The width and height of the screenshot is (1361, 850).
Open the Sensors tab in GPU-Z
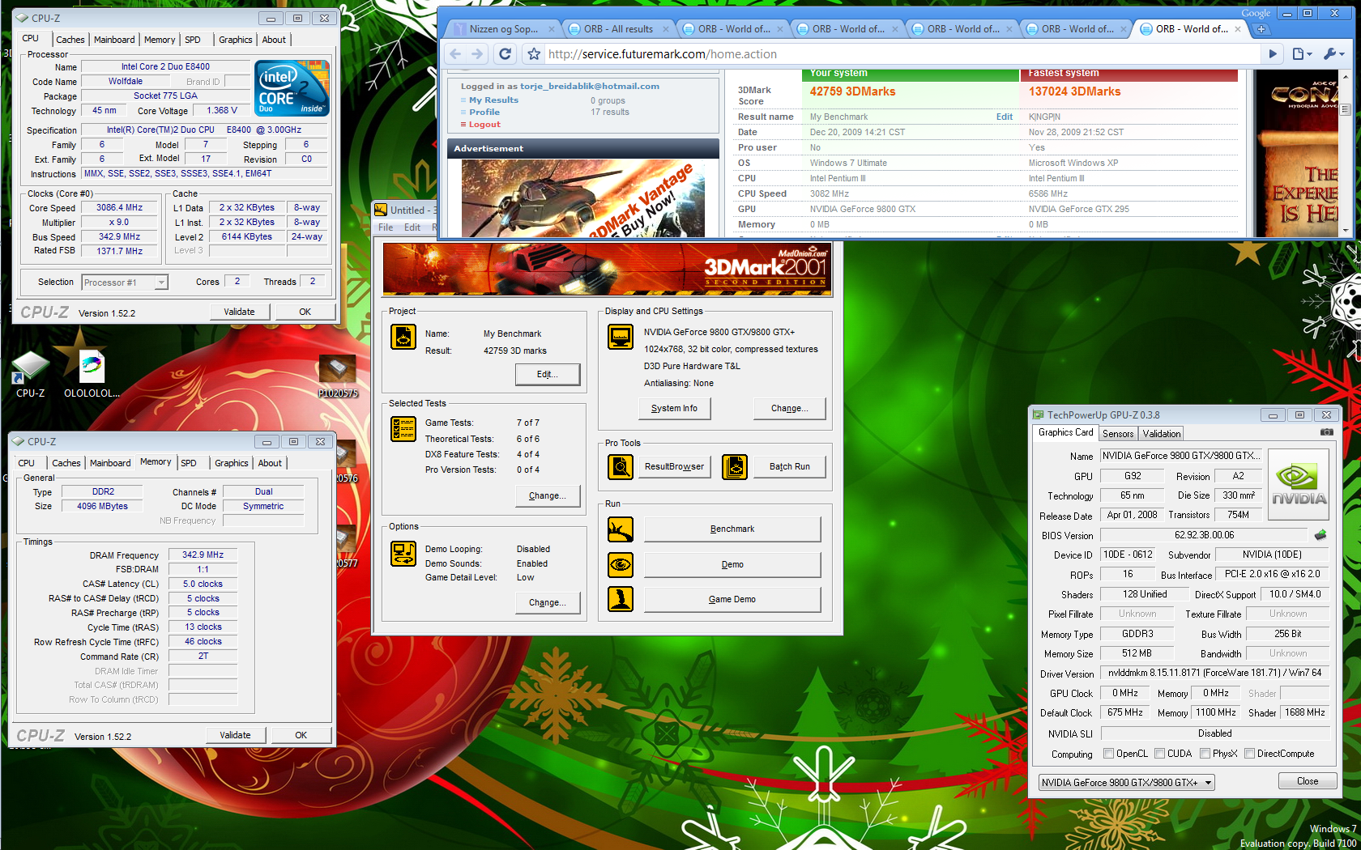1118,434
